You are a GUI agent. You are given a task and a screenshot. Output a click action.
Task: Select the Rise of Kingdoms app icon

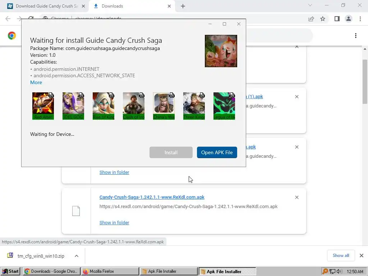(x=103, y=106)
